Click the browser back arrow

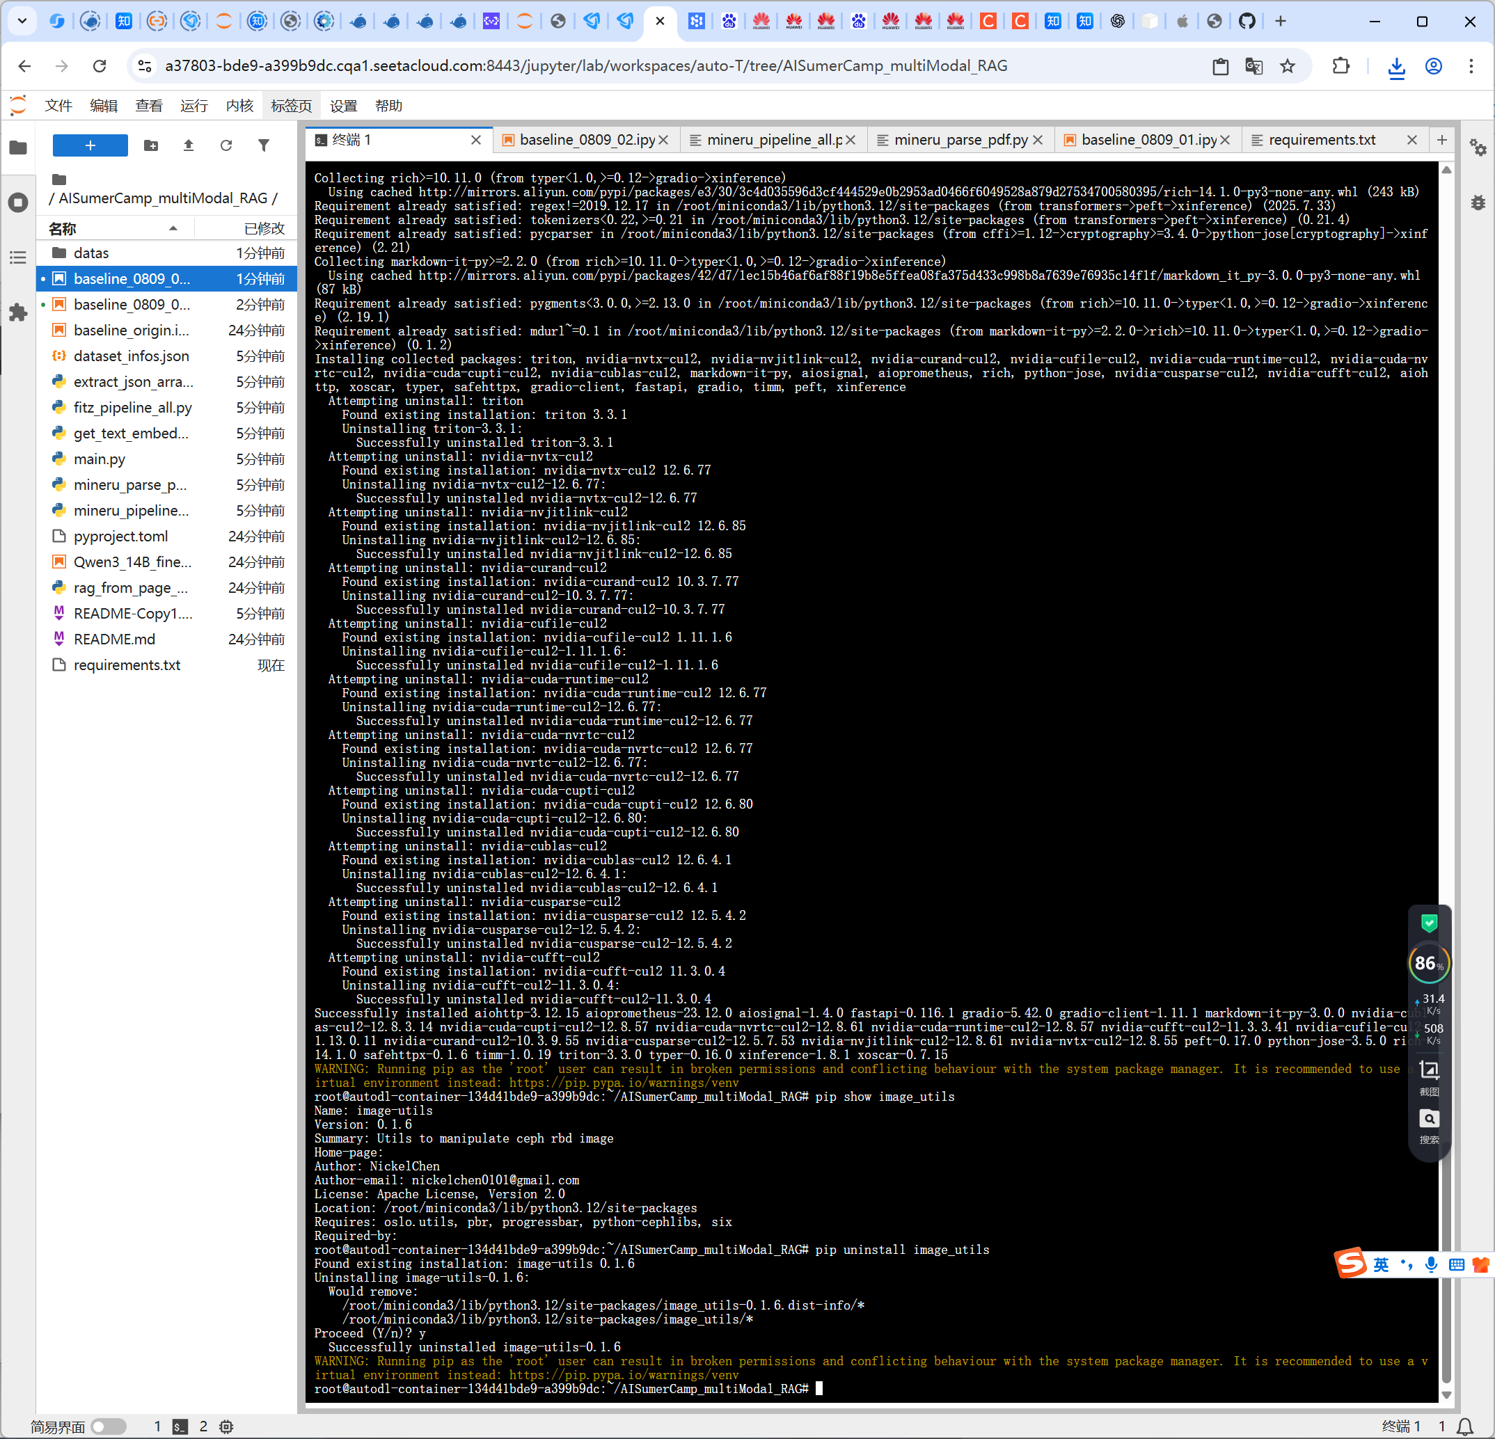24,66
